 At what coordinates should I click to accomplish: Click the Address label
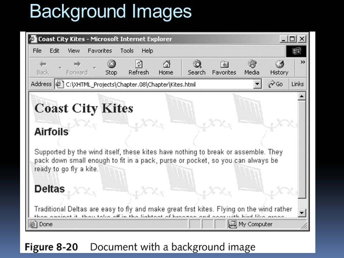tap(41, 84)
